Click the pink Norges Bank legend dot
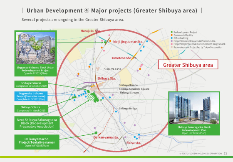 (x=171, y=44)
